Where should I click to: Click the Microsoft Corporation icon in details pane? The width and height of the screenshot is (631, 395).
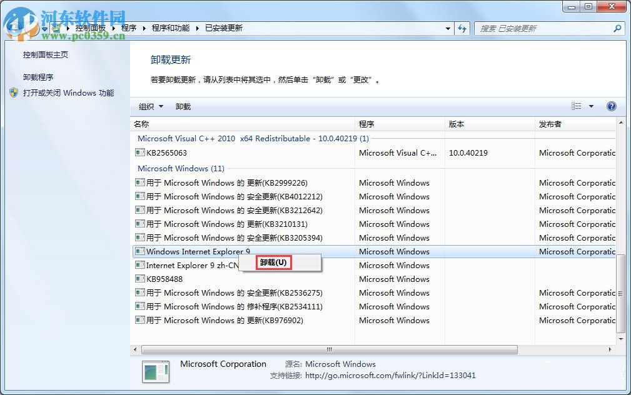(x=155, y=372)
